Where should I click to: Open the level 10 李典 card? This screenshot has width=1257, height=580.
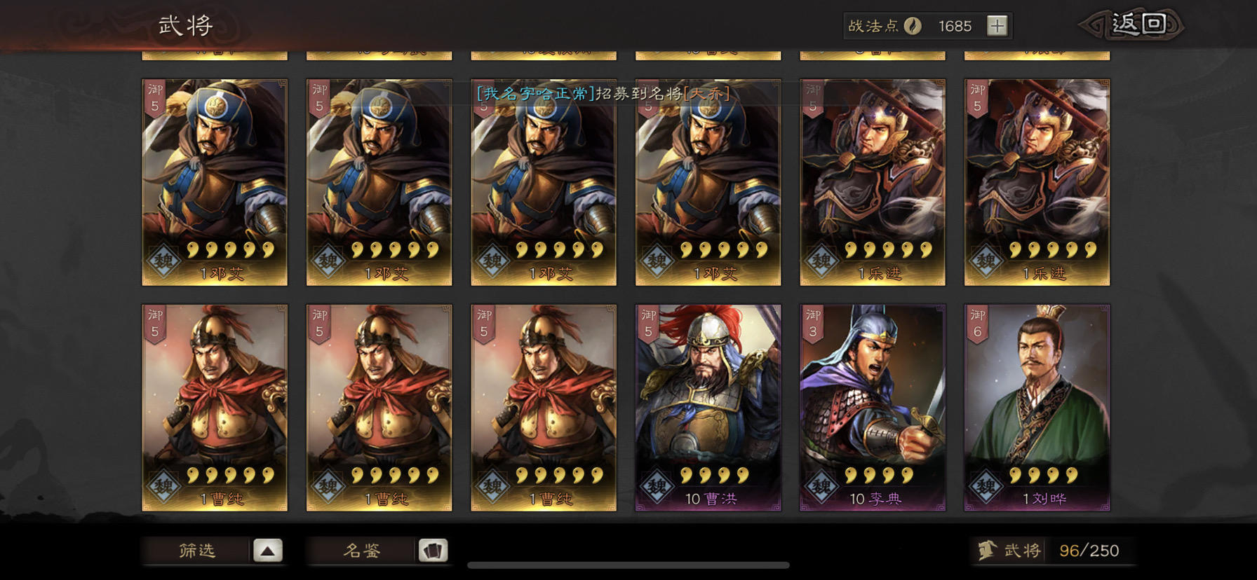[873, 408]
